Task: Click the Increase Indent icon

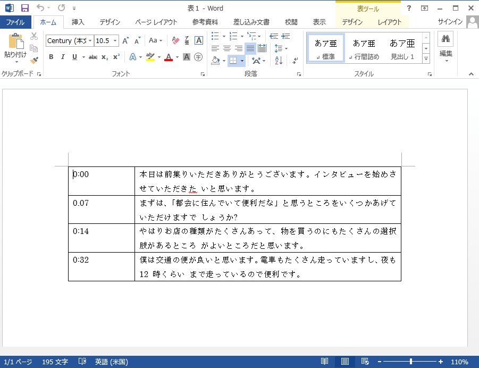Action: pos(285,36)
